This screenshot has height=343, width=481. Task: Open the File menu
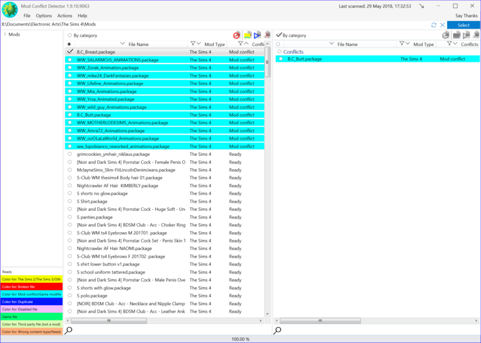point(27,15)
